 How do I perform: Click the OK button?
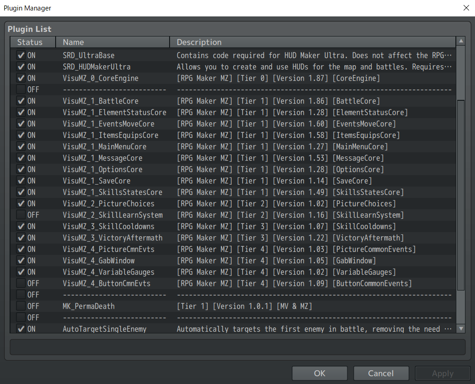(x=320, y=373)
